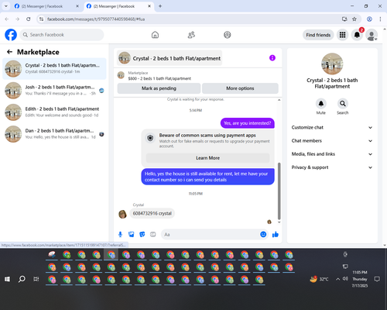Viewport: 387px width, 310px height.
Task: Open the Edith conversation in list
Action: 54,112
